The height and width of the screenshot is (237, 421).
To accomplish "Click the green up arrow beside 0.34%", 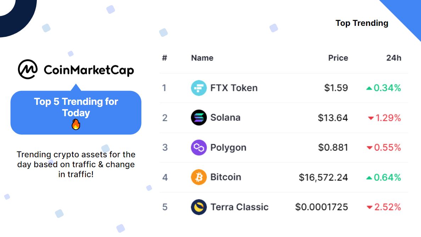I will pyautogui.click(x=369, y=88).
